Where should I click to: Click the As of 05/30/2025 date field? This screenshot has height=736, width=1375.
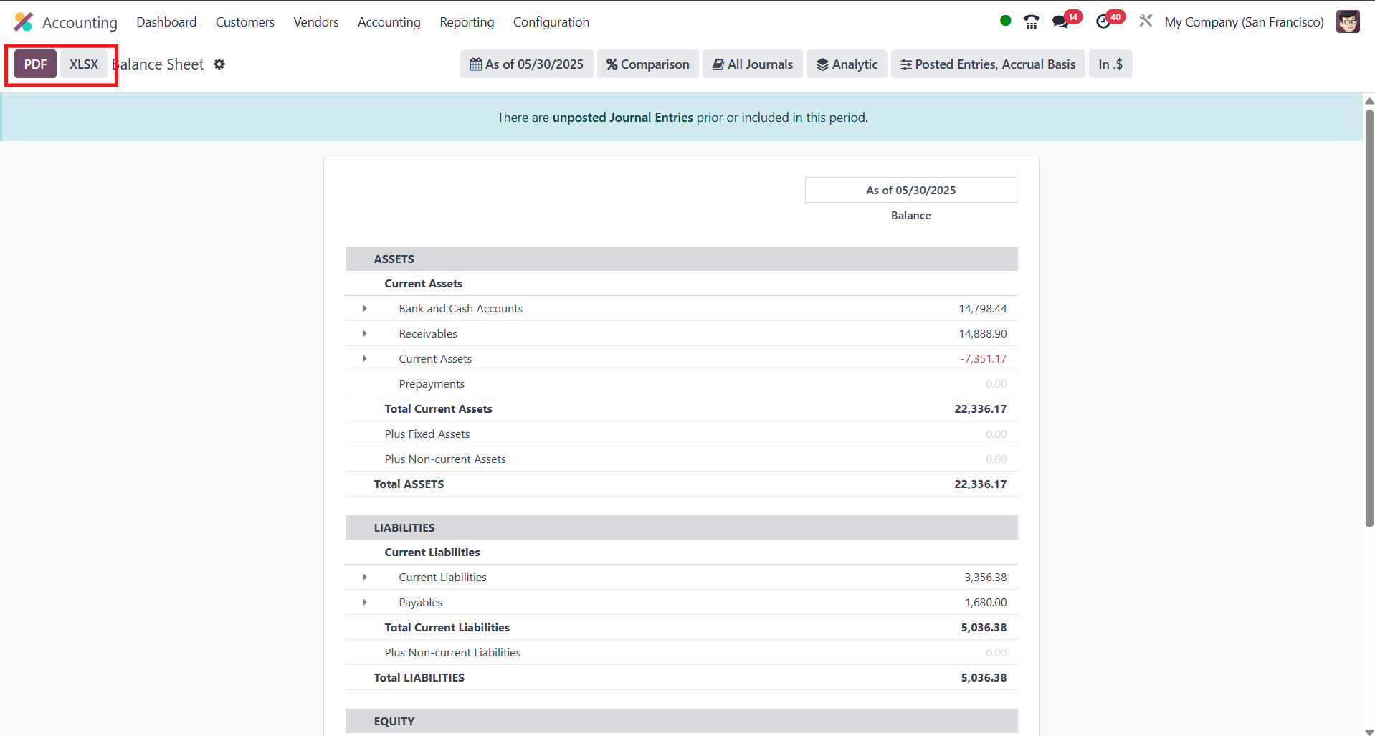[x=526, y=64]
